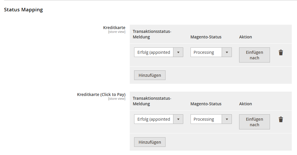This screenshot has height=155, width=297.
Task: Click '[store view]' scope under Kreditkarte
Action: point(117,32)
